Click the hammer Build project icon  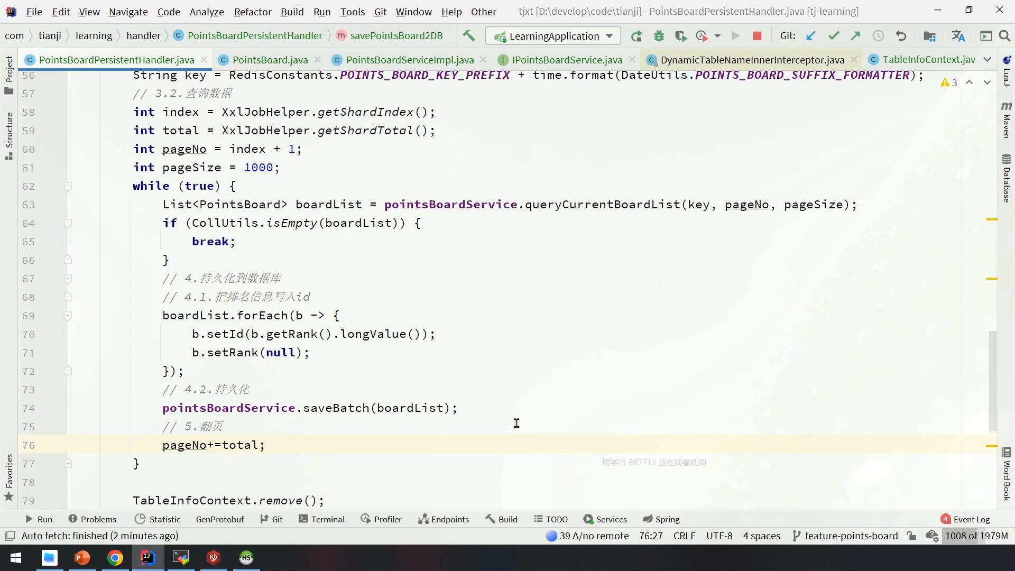[468, 35]
